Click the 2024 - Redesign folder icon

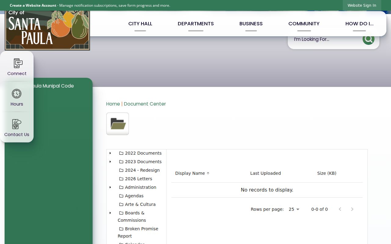point(121,170)
